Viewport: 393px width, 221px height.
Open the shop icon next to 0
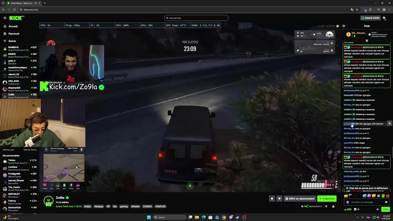pyautogui.click(x=355, y=209)
